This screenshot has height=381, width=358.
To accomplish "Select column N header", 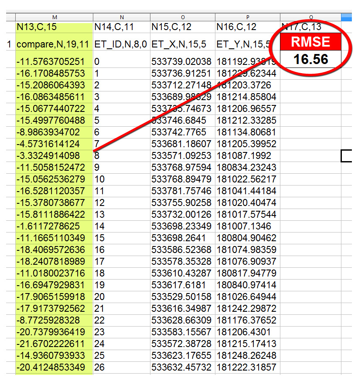I will click(121, 17).
